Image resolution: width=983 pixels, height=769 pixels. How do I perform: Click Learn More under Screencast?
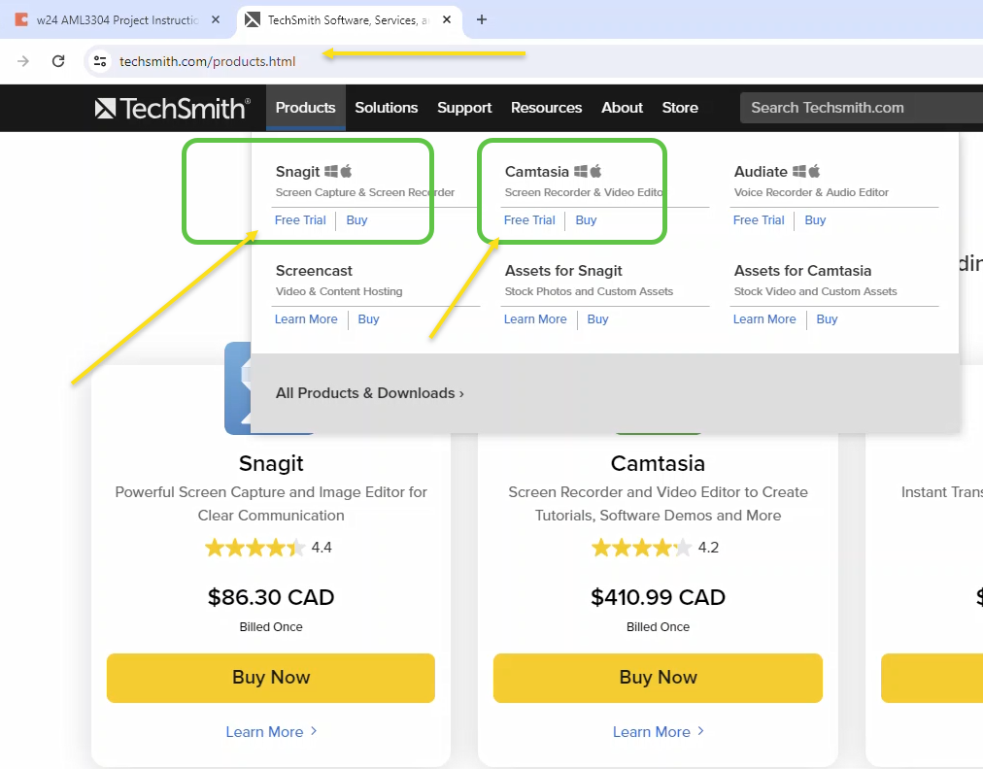(x=306, y=319)
